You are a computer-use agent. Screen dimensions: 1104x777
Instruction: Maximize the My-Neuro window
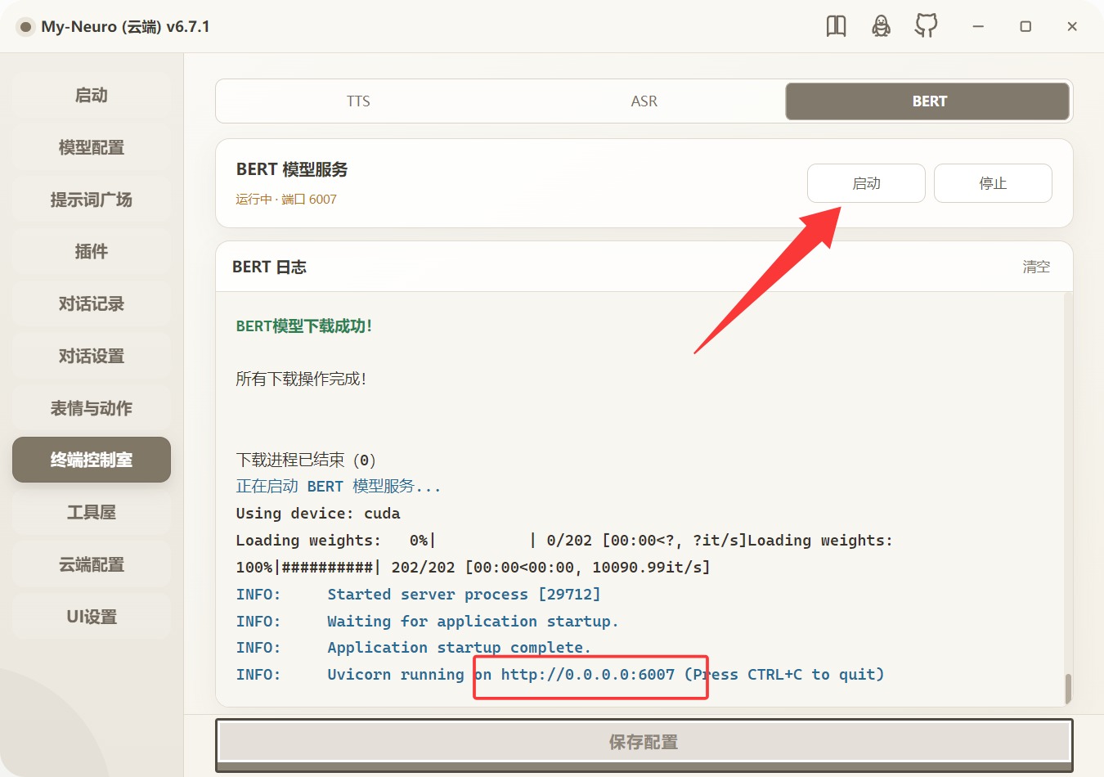click(1025, 27)
